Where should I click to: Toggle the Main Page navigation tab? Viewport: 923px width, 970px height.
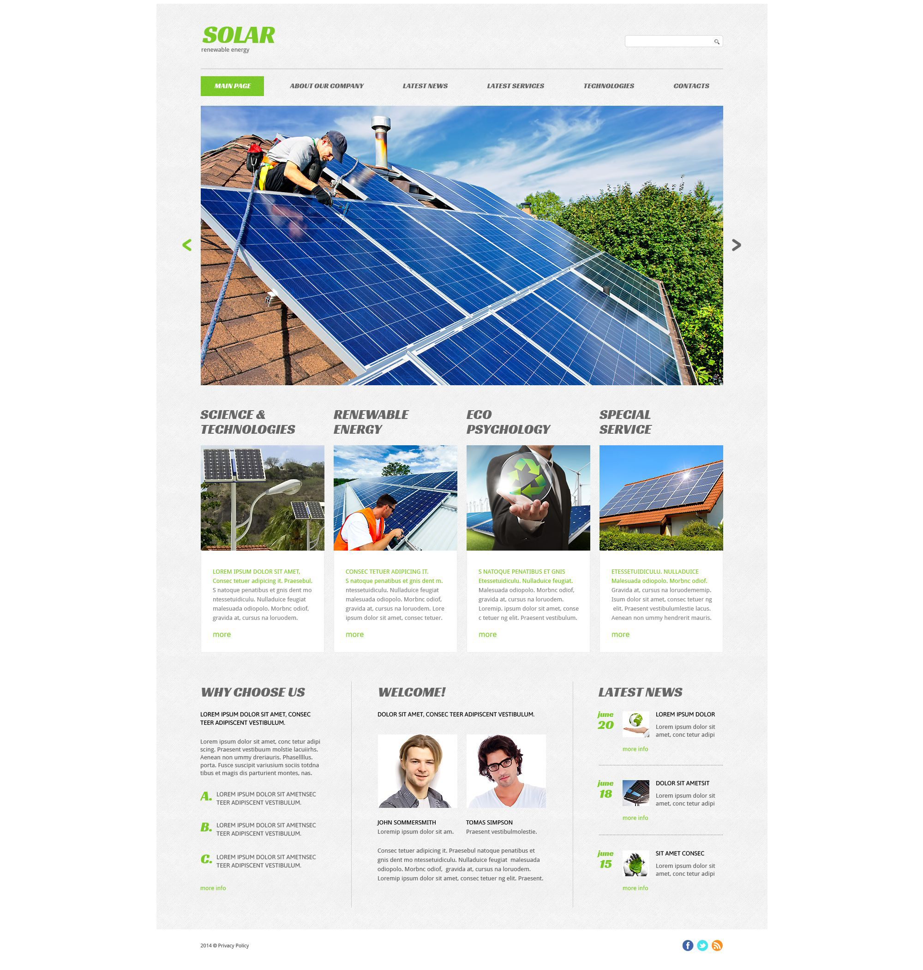pyautogui.click(x=233, y=86)
